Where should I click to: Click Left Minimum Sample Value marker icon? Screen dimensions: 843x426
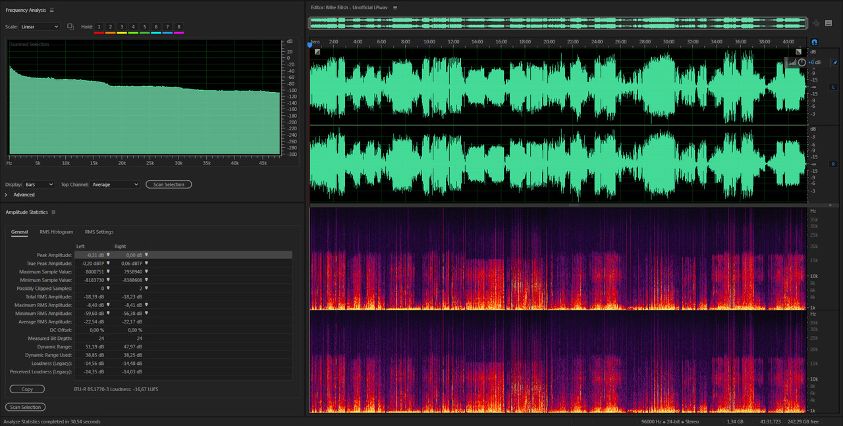click(x=109, y=280)
